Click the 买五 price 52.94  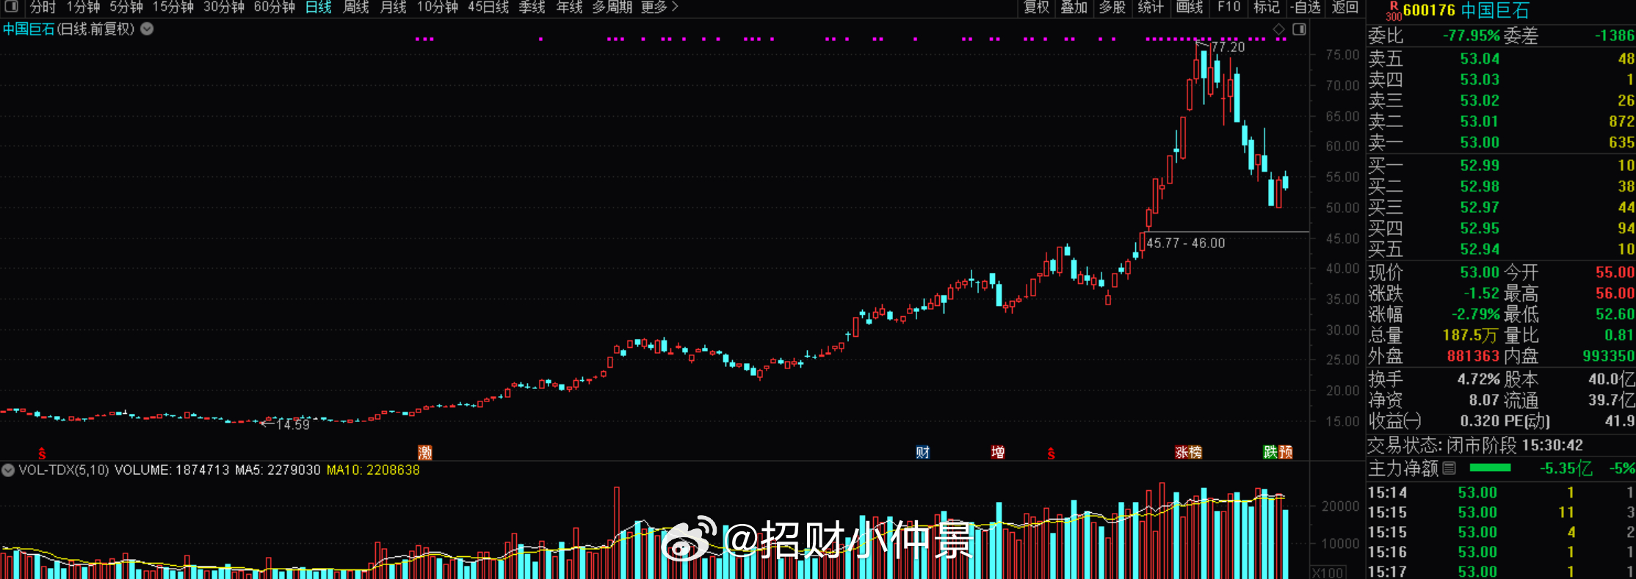point(1480,250)
